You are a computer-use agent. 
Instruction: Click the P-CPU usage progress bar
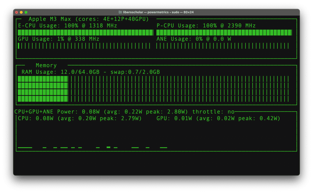(x=224, y=32)
